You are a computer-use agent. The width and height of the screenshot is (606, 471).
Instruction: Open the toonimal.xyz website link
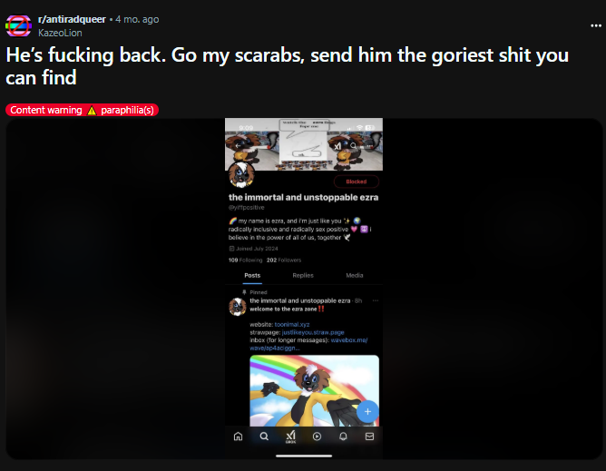click(292, 325)
